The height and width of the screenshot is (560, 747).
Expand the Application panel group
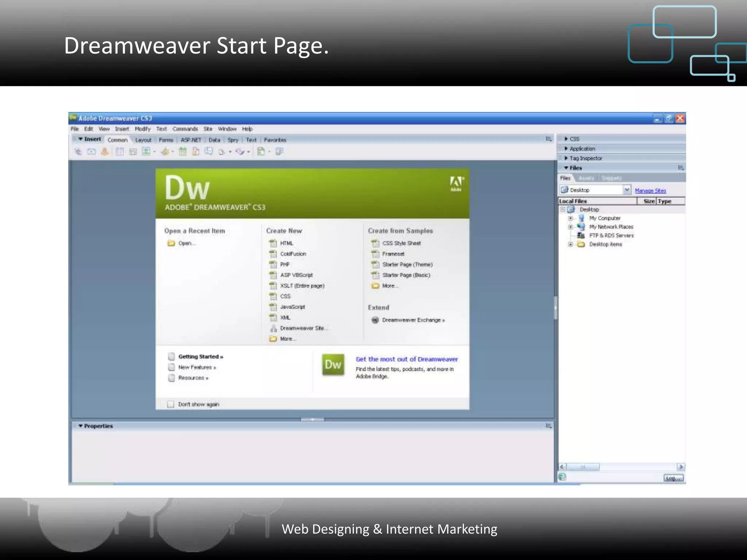pyautogui.click(x=566, y=148)
